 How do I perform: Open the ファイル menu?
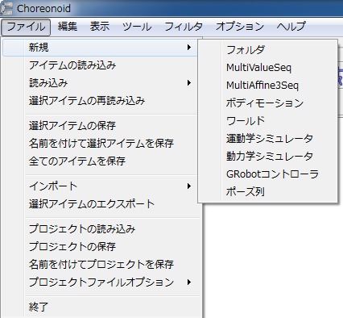click(26, 27)
